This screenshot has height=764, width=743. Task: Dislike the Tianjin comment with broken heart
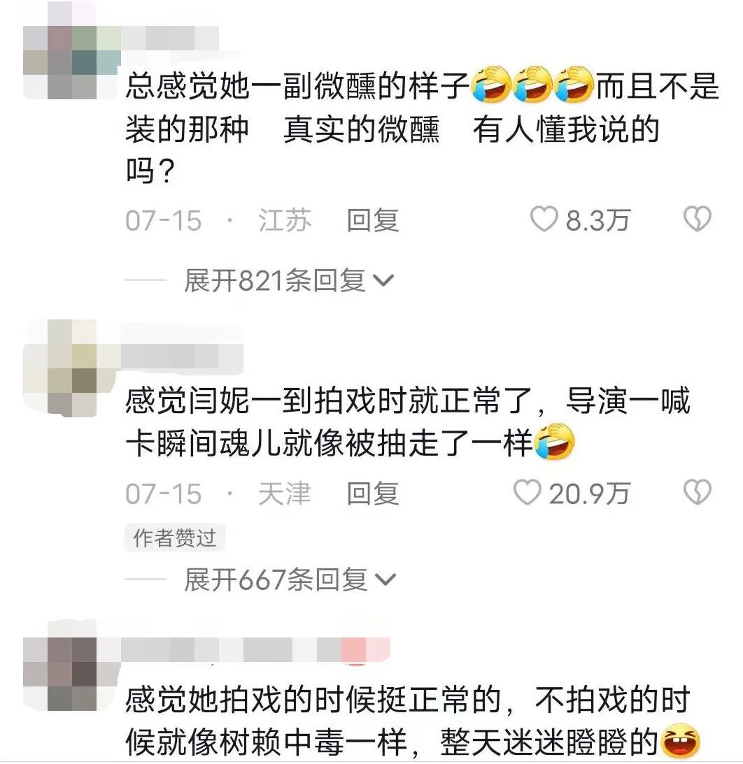coord(697,492)
